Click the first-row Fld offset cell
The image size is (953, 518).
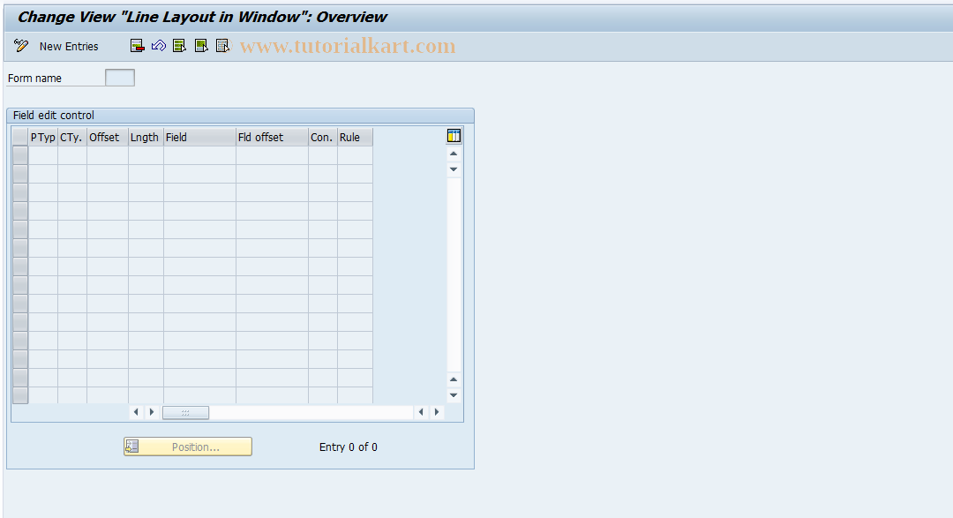tap(272, 155)
